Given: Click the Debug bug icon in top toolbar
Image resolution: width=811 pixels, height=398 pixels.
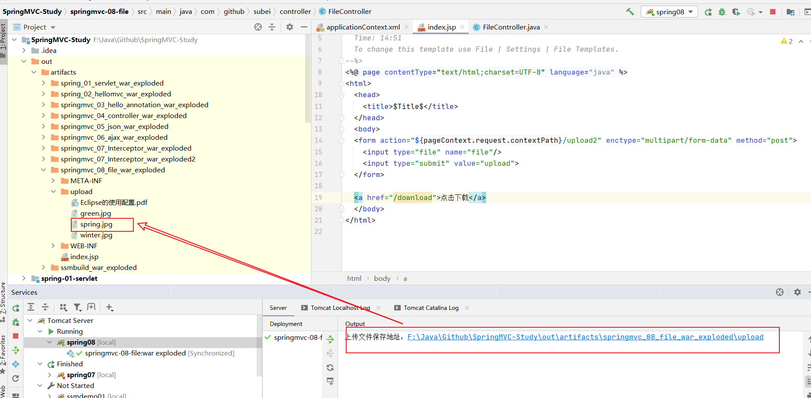Looking at the screenshot, I should point(722,12).
